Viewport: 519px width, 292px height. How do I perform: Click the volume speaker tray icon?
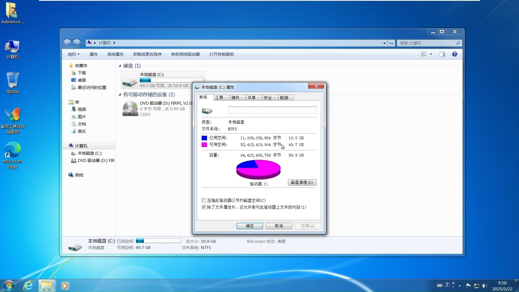coord(484,286)
